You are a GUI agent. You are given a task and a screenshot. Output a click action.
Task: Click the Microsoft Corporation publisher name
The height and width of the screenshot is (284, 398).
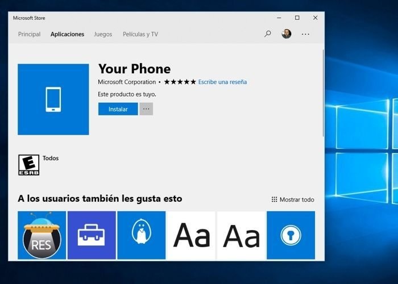point(127,82)
